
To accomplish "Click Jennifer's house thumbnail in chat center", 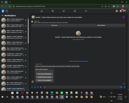I will click(x=78, y=33).
